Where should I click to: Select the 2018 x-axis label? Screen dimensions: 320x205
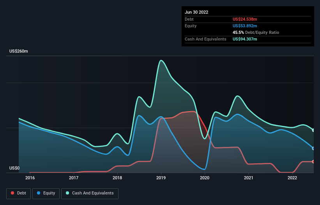pyautogui.click(x=117, y=178)
